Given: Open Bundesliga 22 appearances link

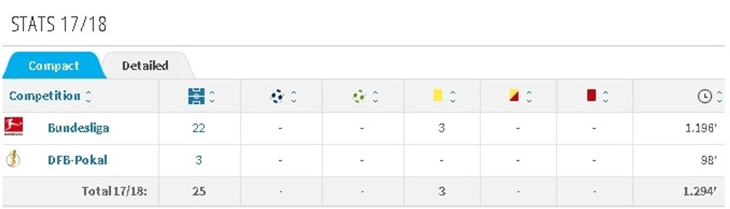Looking at the screenshot, I should (x=198, y=128).
